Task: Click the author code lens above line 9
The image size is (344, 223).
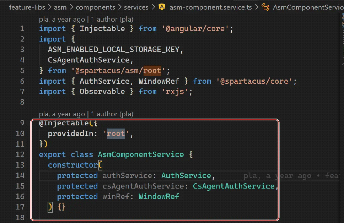Action: pos(112,114)
